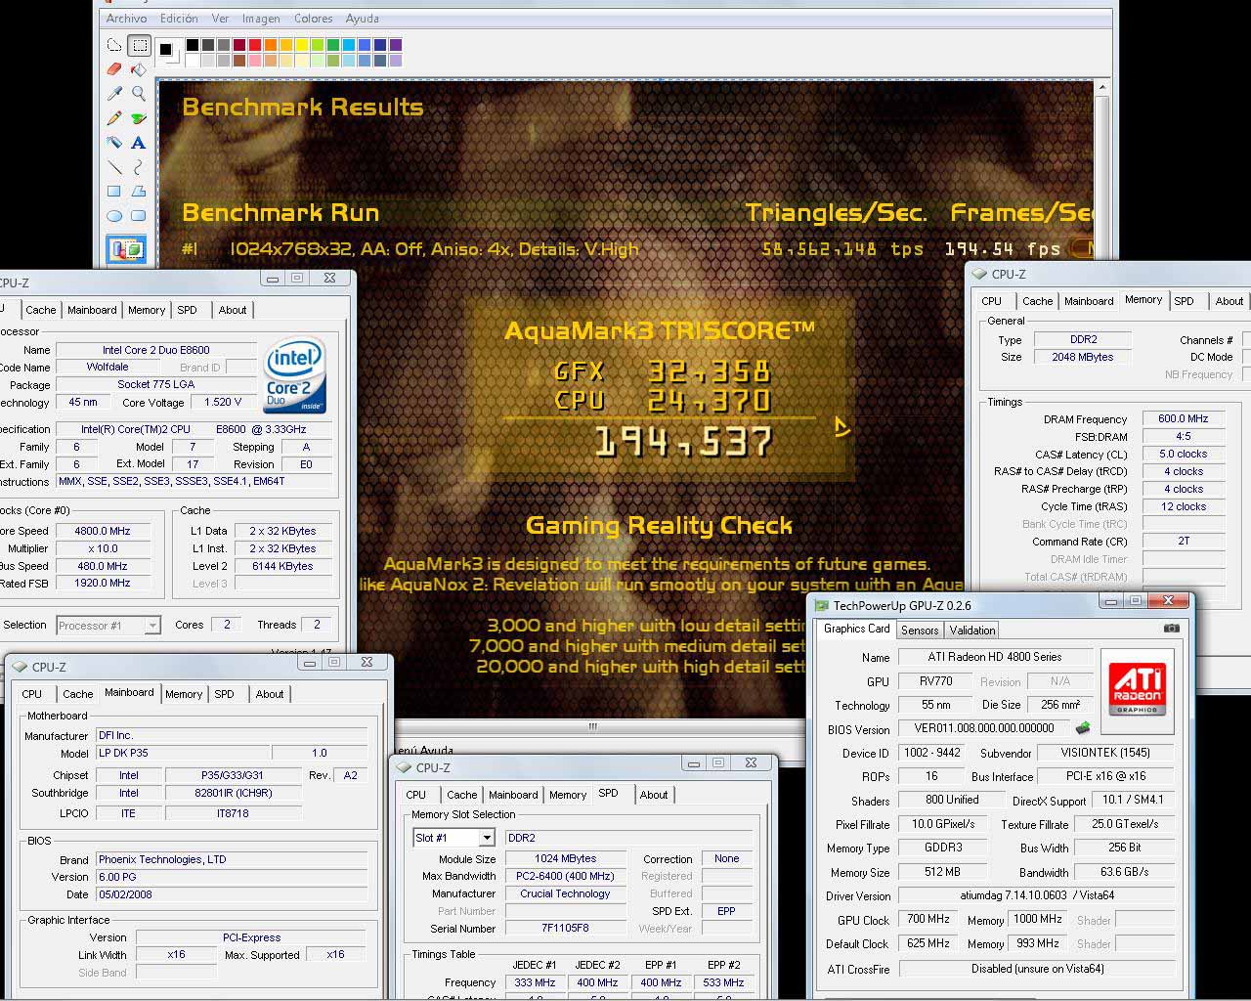This screenshot has height=1001, width=1251.
Task: Click the BIOS Date 05/02/2008 field
Action: point(232,894)
